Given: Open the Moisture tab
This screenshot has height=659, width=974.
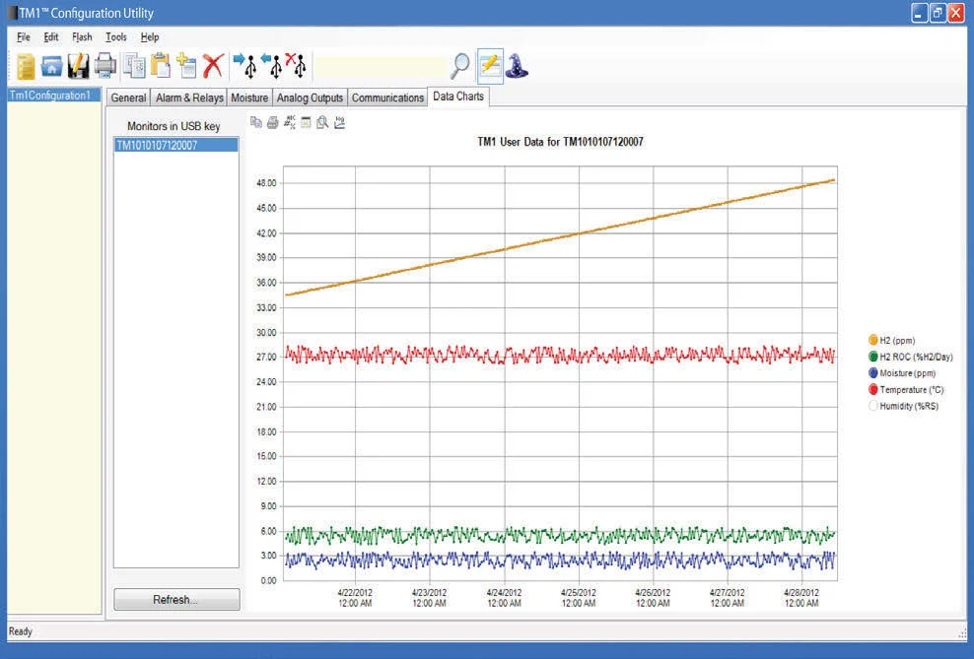Looking at the screenshot, I should 249,98.
